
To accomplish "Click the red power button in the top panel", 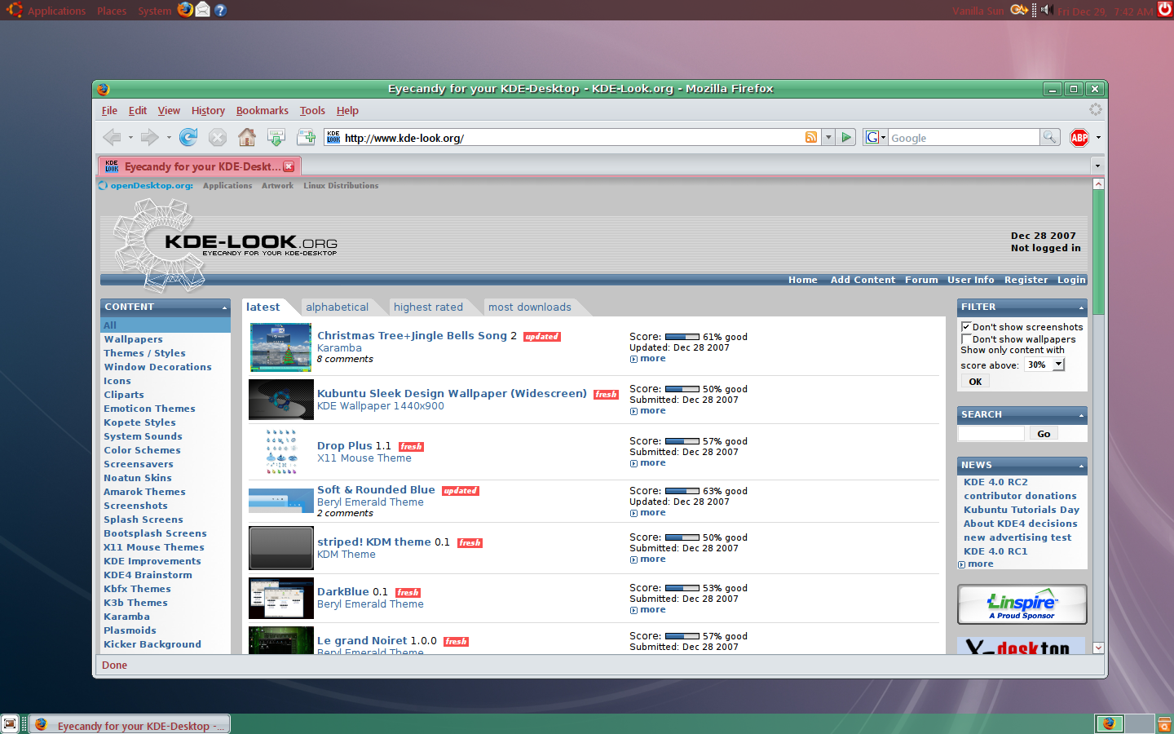I will coord(1164,10).
